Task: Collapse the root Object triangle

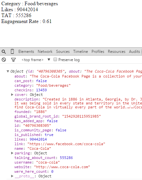Action: [x=8, y=71]
